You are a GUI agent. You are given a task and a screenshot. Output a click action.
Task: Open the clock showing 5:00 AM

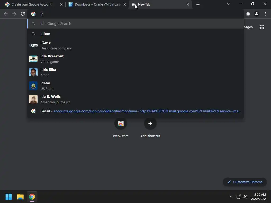(259, 197)
